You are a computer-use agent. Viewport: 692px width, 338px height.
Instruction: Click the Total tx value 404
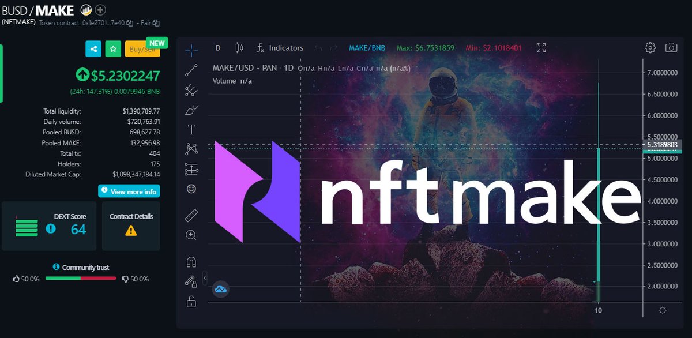155,153
